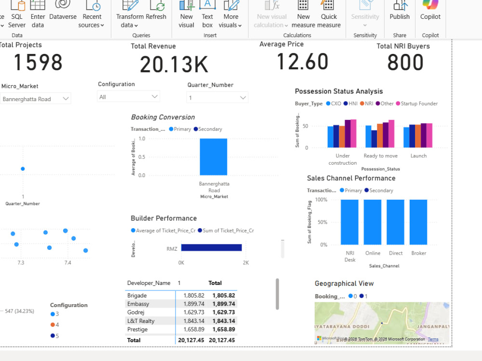Image resolution: width=482 pixels, height=361 pixels.
Task: Click Developer_Name column header
Action: (x=149, y=283)
